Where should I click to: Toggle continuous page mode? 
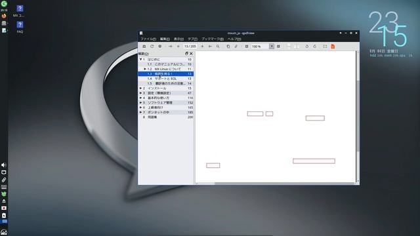tap(289, 47)
